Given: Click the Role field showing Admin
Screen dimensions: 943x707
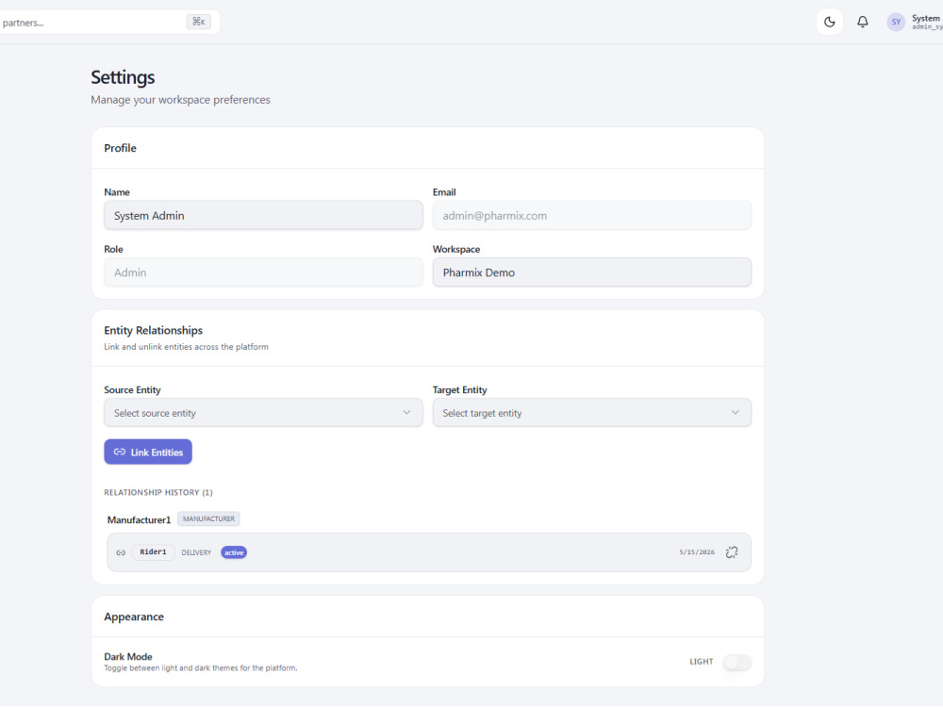Looking at the screenshot, I should tap(263, 272).
